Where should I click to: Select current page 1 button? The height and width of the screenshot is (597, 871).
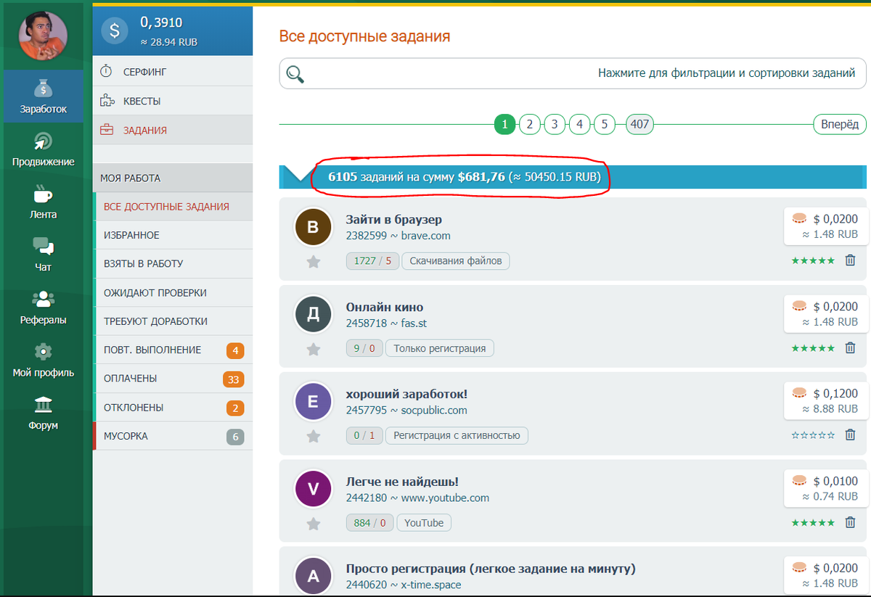(504, 125)
